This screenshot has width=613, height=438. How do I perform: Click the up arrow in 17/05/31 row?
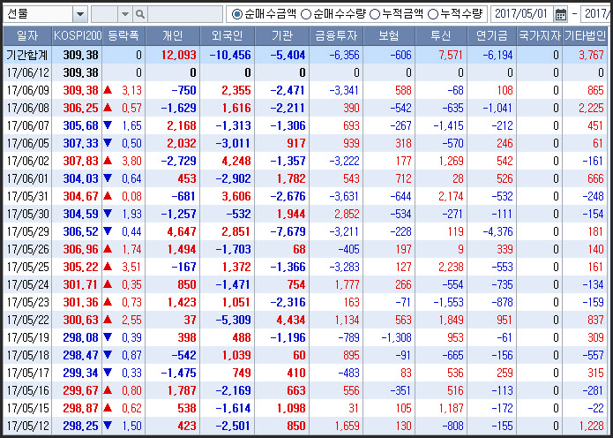(x=108, y=196)
